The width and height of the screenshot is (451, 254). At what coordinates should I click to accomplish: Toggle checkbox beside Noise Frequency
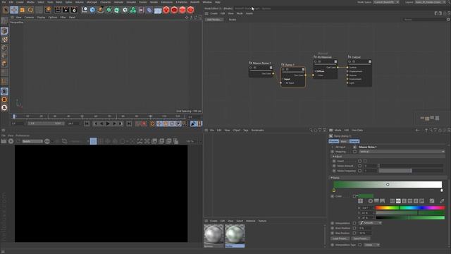point(360,171)
